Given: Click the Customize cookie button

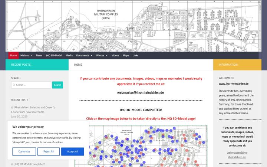Looking at the screenshot, I should (24, 151).
